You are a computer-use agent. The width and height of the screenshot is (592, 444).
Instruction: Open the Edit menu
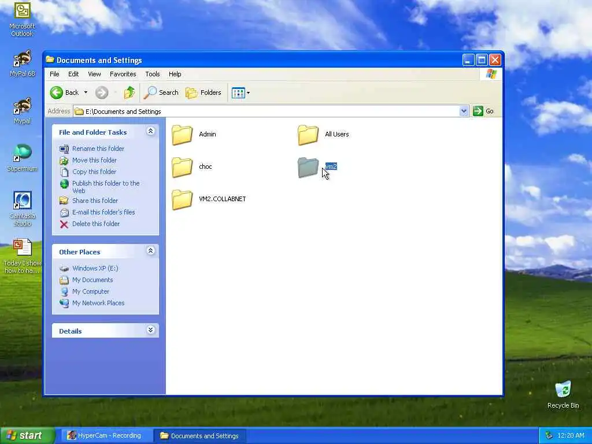(x=73, y=74)
